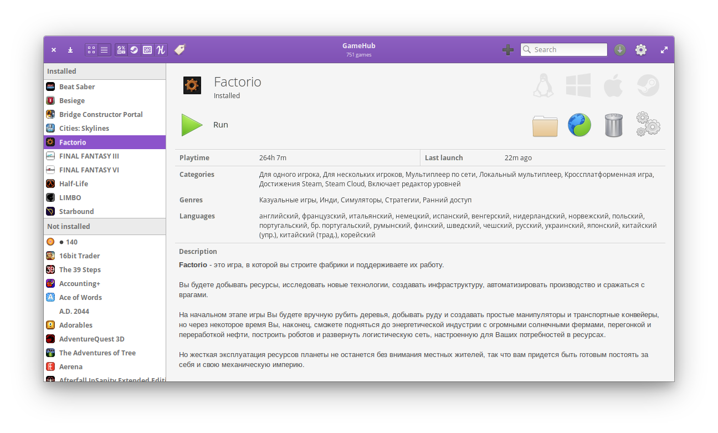718x433 pixels.
Task: Select the Steam platform icon on Factorio's page
Action: tap(648, 85)
